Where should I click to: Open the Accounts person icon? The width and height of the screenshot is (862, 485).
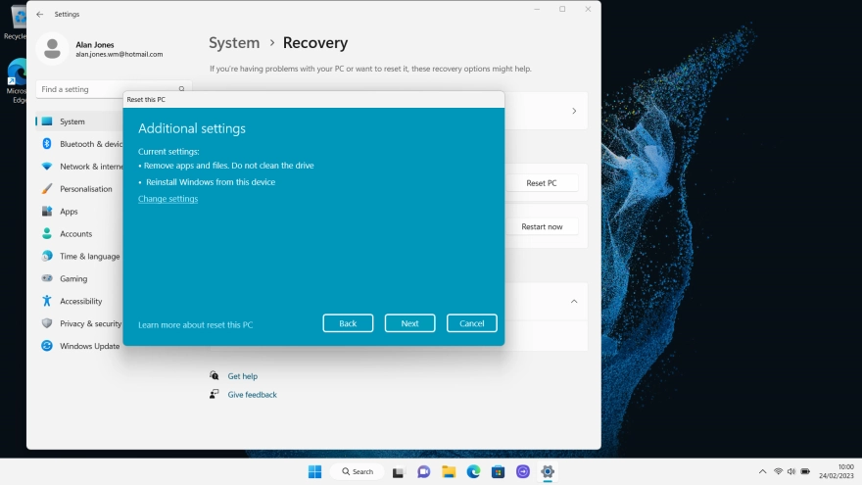coord(47,233)
